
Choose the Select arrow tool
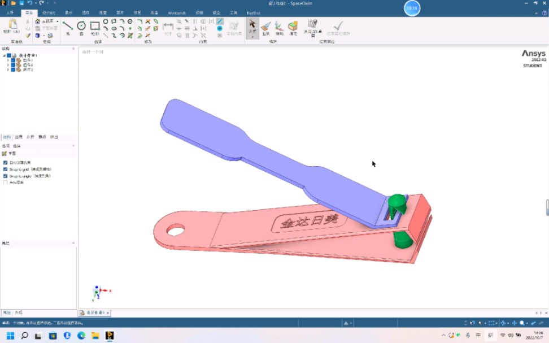252,24
